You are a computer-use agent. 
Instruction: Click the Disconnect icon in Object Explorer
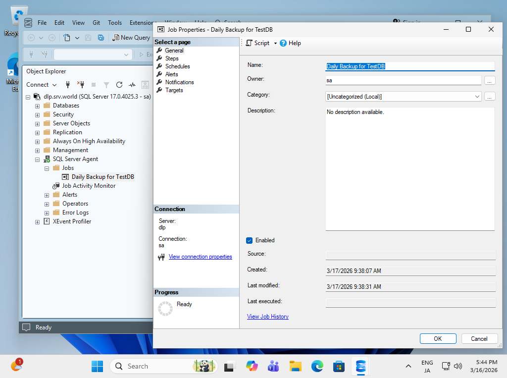81,85
